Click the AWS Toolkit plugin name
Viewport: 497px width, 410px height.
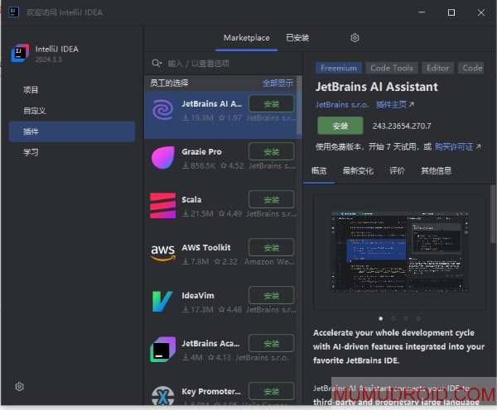tap(206, 248)
